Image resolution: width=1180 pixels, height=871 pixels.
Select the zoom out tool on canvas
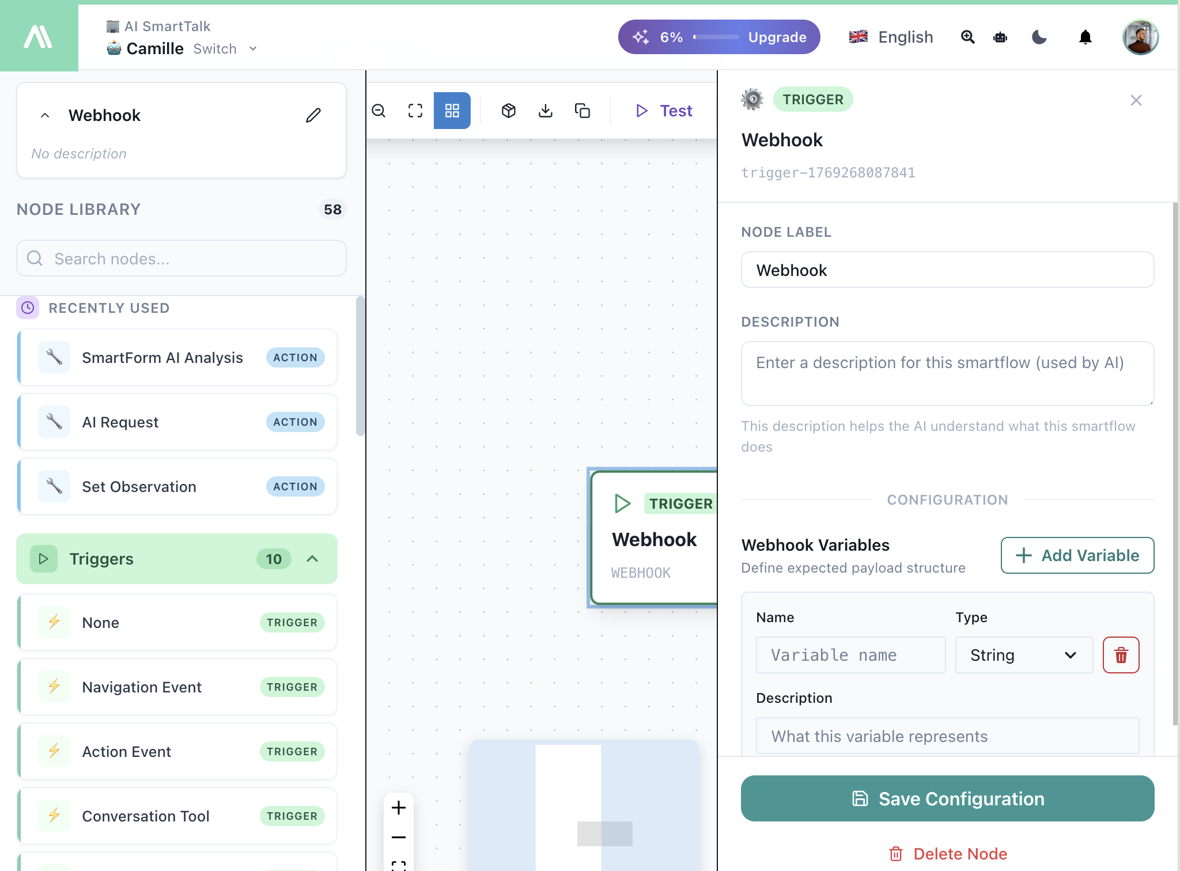(379, 111)
